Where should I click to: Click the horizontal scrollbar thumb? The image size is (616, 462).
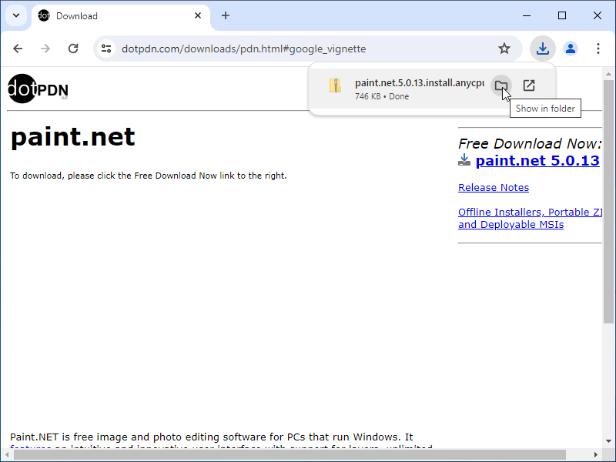point(290,454)
